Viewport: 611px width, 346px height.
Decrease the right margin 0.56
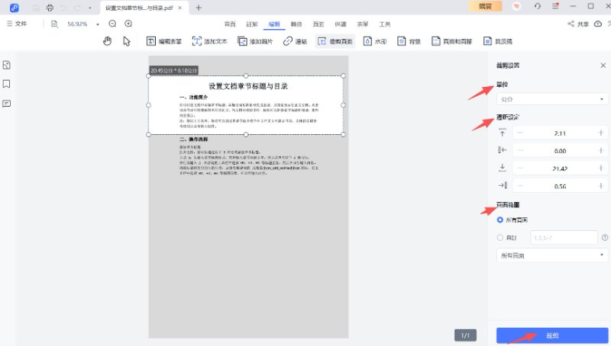(x=520, y=186)
